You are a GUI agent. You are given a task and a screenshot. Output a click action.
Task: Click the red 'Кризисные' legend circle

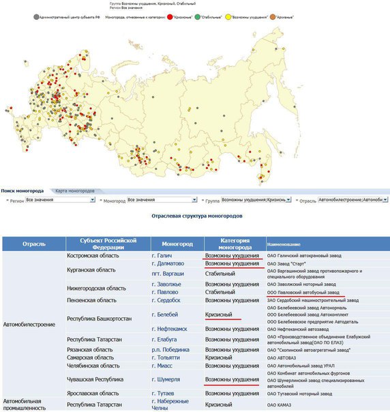point(170,17)
